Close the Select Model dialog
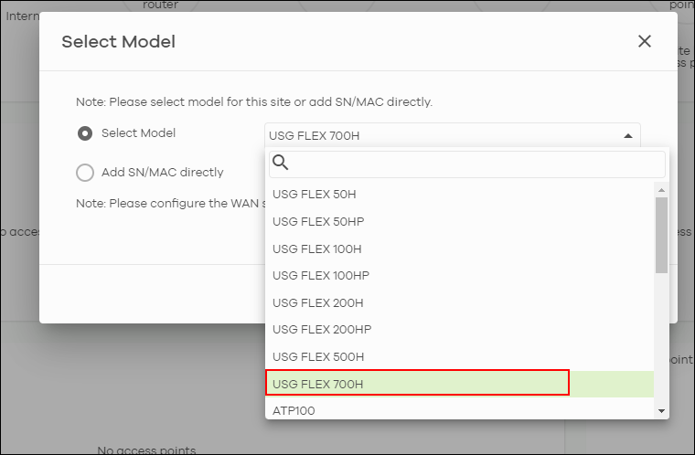 644,41
